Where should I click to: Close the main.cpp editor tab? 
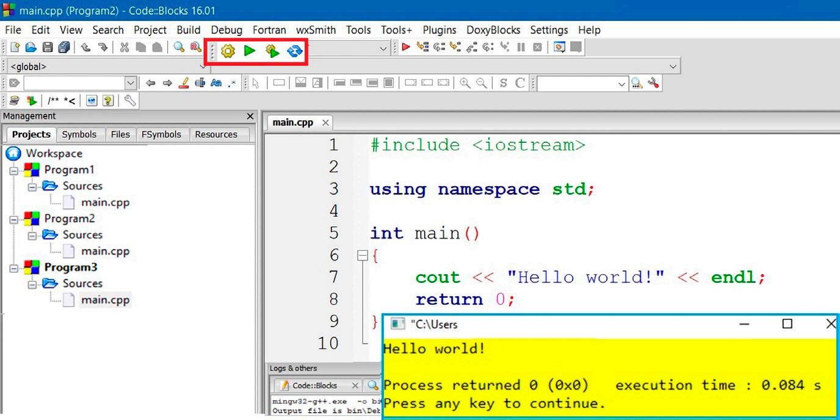(x=325, y=123)
